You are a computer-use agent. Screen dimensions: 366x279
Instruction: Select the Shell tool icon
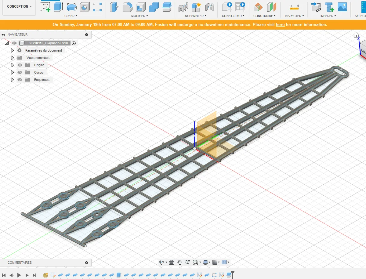(x=140, y=7)
